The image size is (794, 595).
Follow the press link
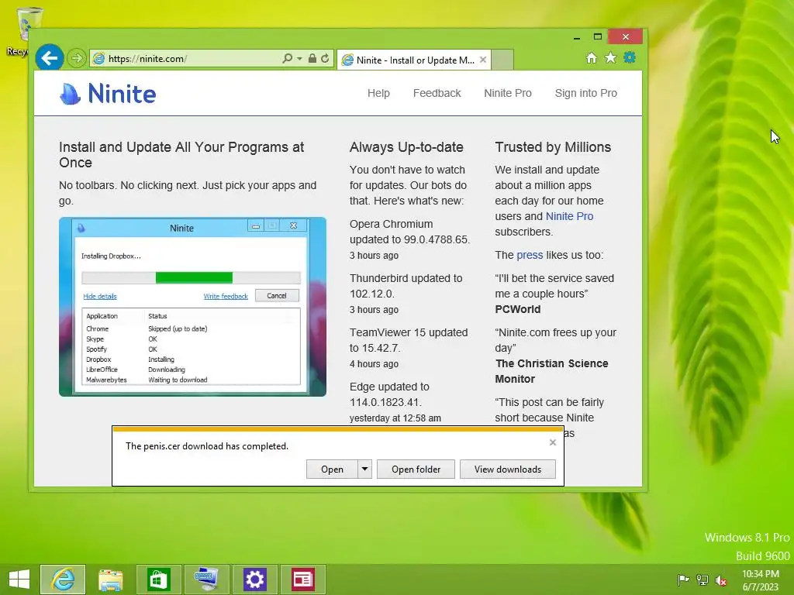coord(530,255)
